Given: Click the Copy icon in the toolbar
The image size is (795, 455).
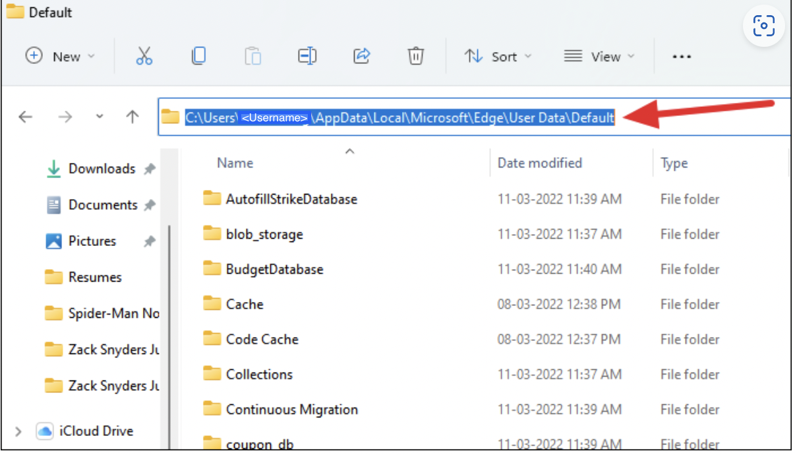Looking at the screenshot, I should (198, 56).
